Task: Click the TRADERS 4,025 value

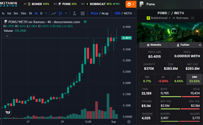Action: point(146,118)
